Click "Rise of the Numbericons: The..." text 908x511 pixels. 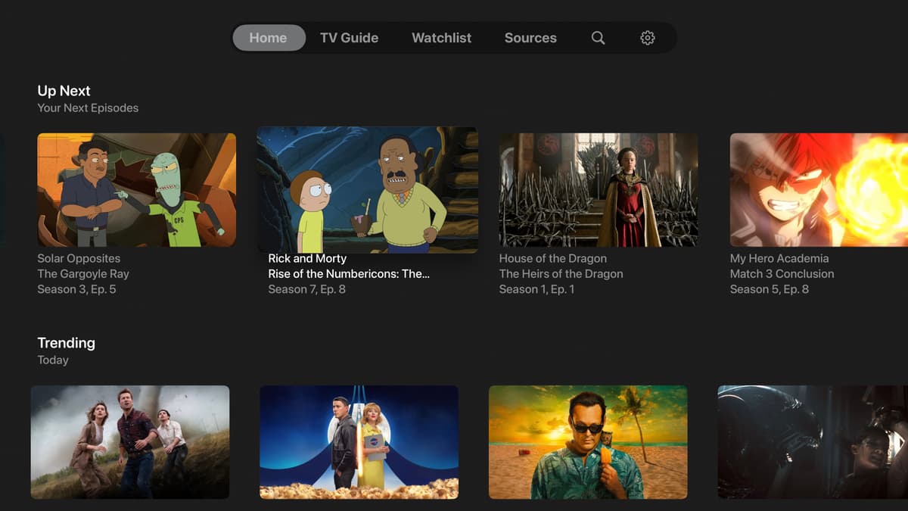click(x=349, y=274)
